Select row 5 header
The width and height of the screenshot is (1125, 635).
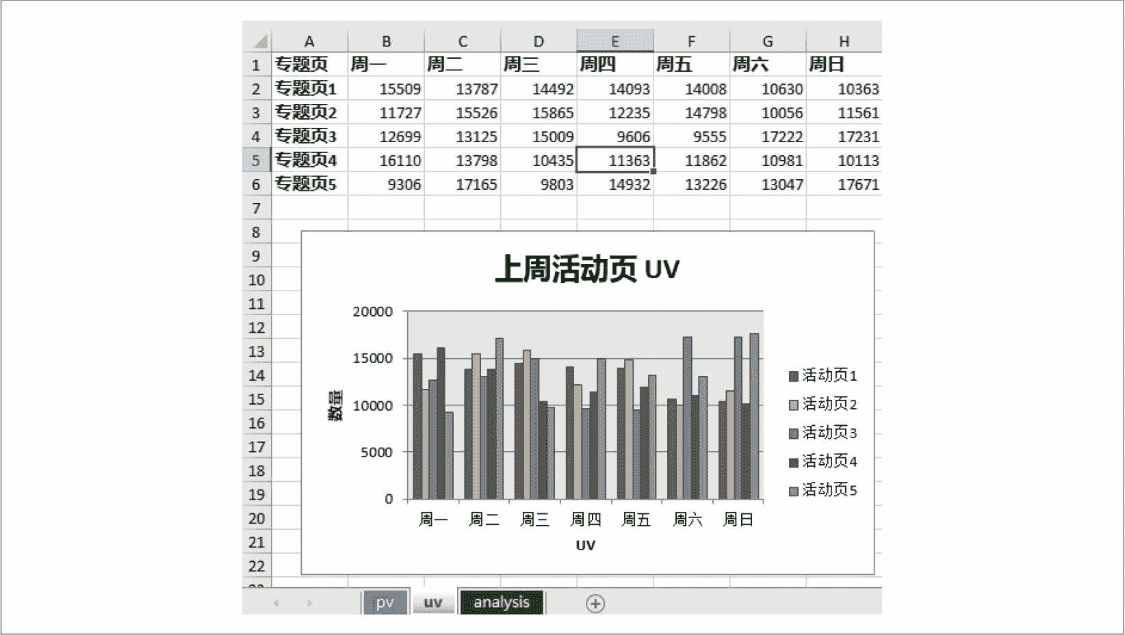pyautogui.click(x=257, y=161)
